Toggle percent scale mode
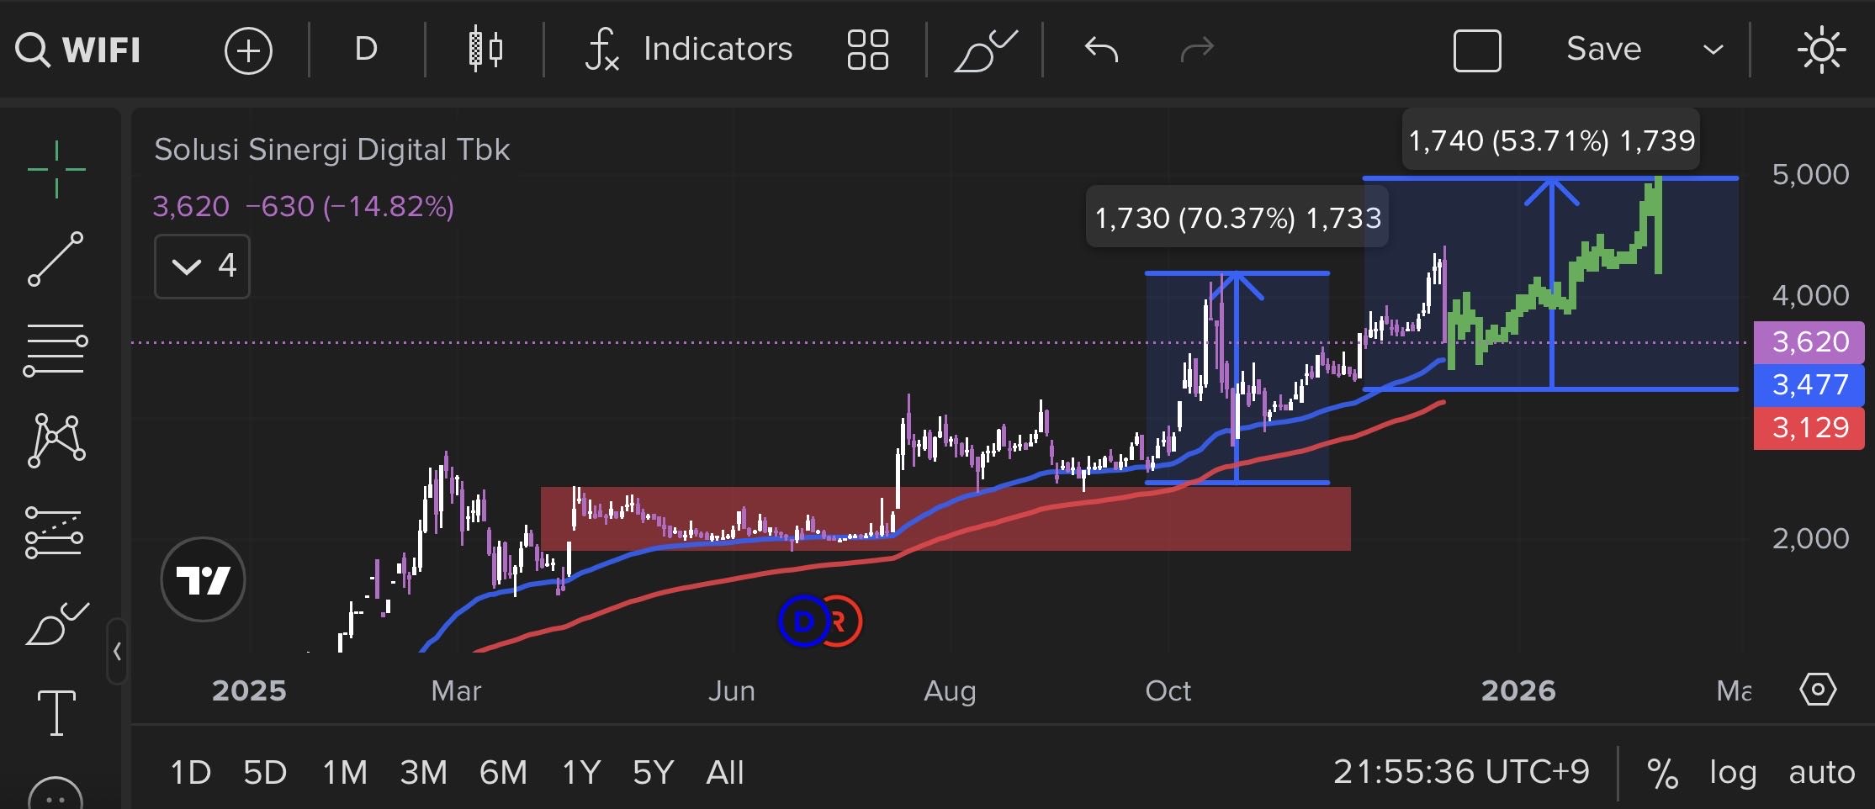The height and width of the screenshot is (809, 1875). [1662, 773]
